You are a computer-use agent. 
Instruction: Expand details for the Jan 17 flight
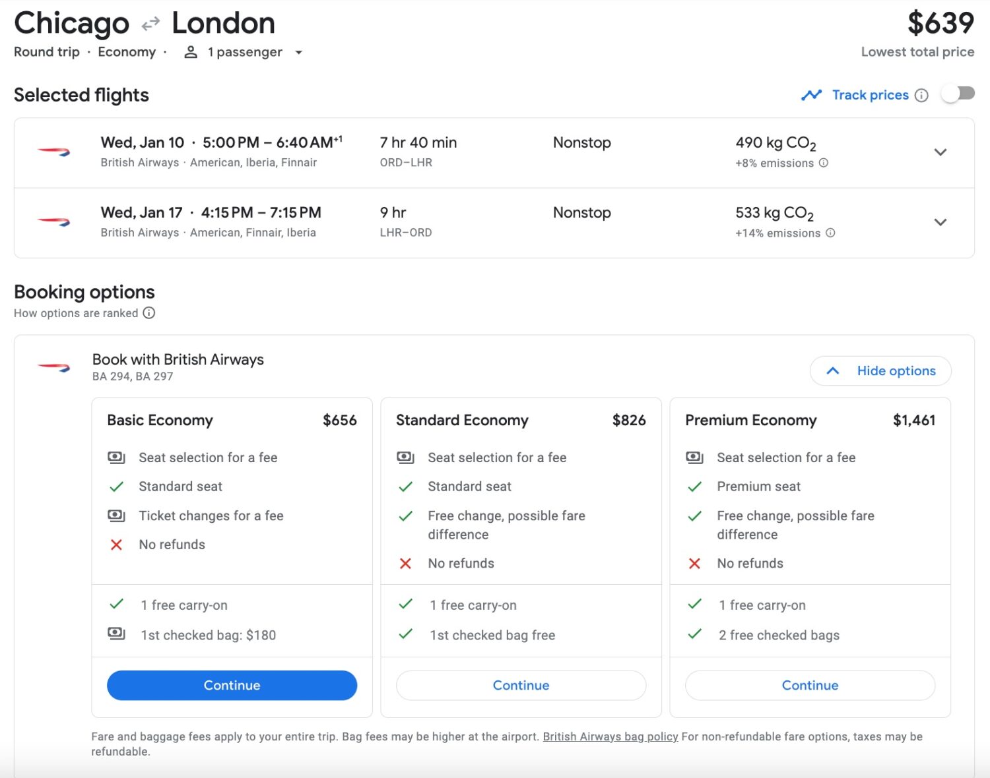click(x=940, y=222)
